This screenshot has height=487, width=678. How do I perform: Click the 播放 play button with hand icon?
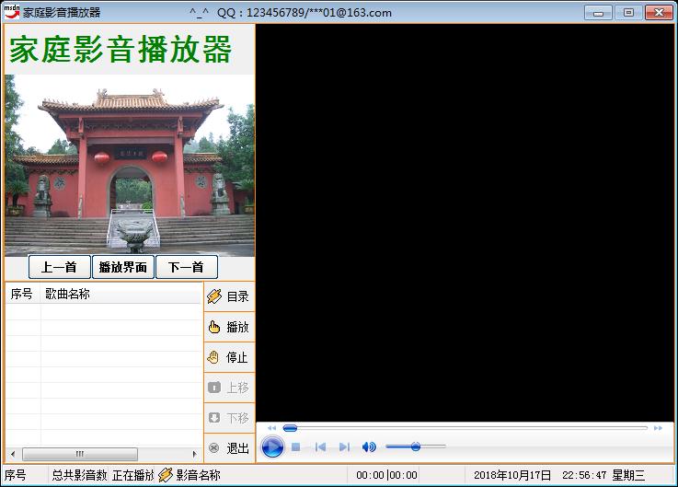click(x=229, y=327)
